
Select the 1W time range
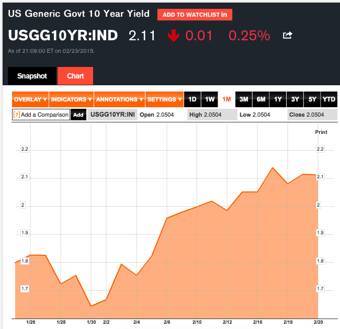(210, 99)
